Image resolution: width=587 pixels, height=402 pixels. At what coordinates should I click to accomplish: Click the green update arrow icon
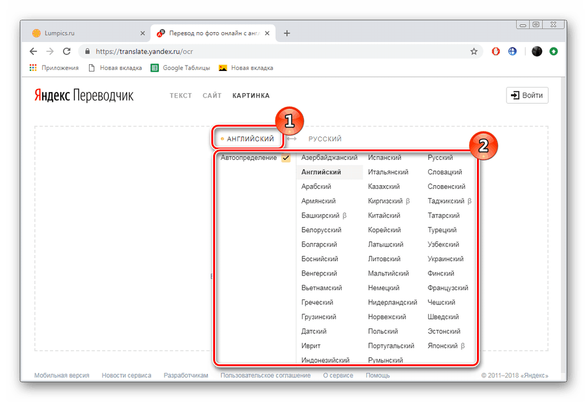coord(554,51)
